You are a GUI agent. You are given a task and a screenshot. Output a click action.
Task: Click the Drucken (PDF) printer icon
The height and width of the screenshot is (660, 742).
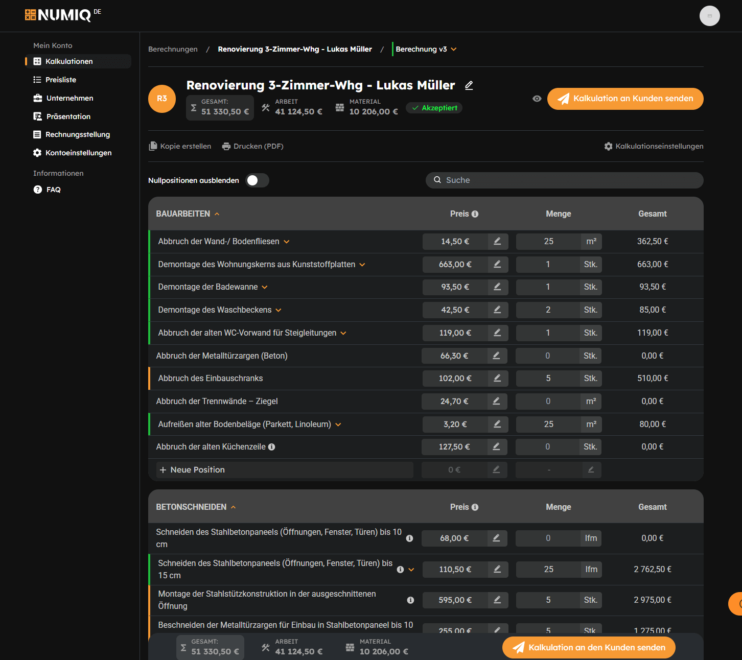(x=226, y=147)
